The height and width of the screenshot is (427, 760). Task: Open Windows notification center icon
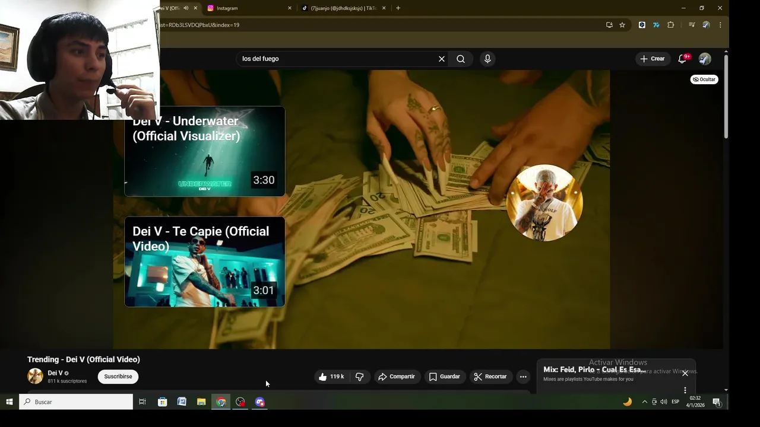[717, 402]
